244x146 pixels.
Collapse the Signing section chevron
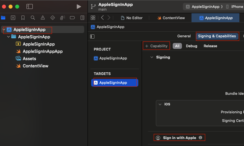[x=152, y=57]
